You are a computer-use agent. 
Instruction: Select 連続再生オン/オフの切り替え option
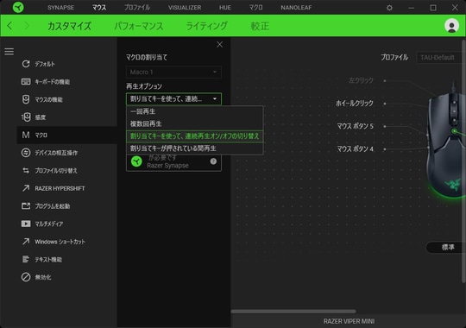tap(195, 136)
